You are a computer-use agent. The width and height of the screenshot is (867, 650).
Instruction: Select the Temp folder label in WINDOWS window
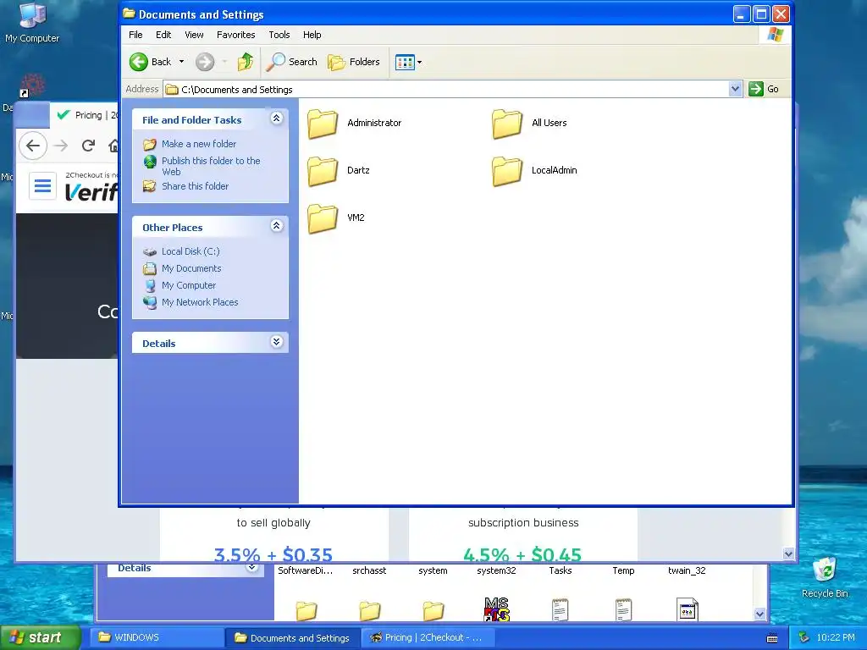(623, 571)
